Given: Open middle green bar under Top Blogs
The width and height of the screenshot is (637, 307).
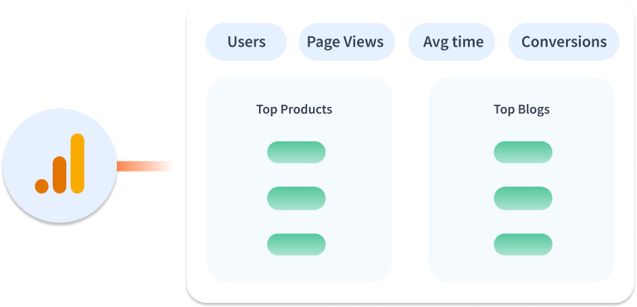Looking at the screenshot, I should pyautogui.click(x=523, y=198).
